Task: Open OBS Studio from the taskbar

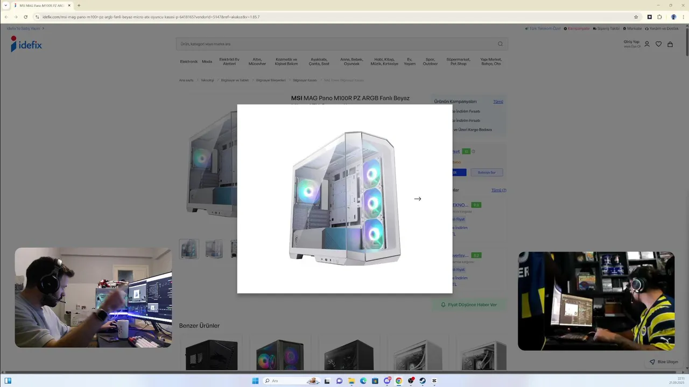Action: [x=411, y=381]
